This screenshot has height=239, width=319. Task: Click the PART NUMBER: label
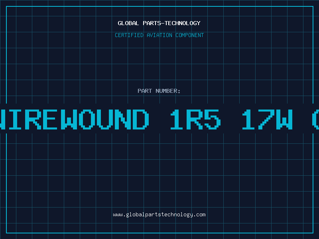click(x=159, y=91)
